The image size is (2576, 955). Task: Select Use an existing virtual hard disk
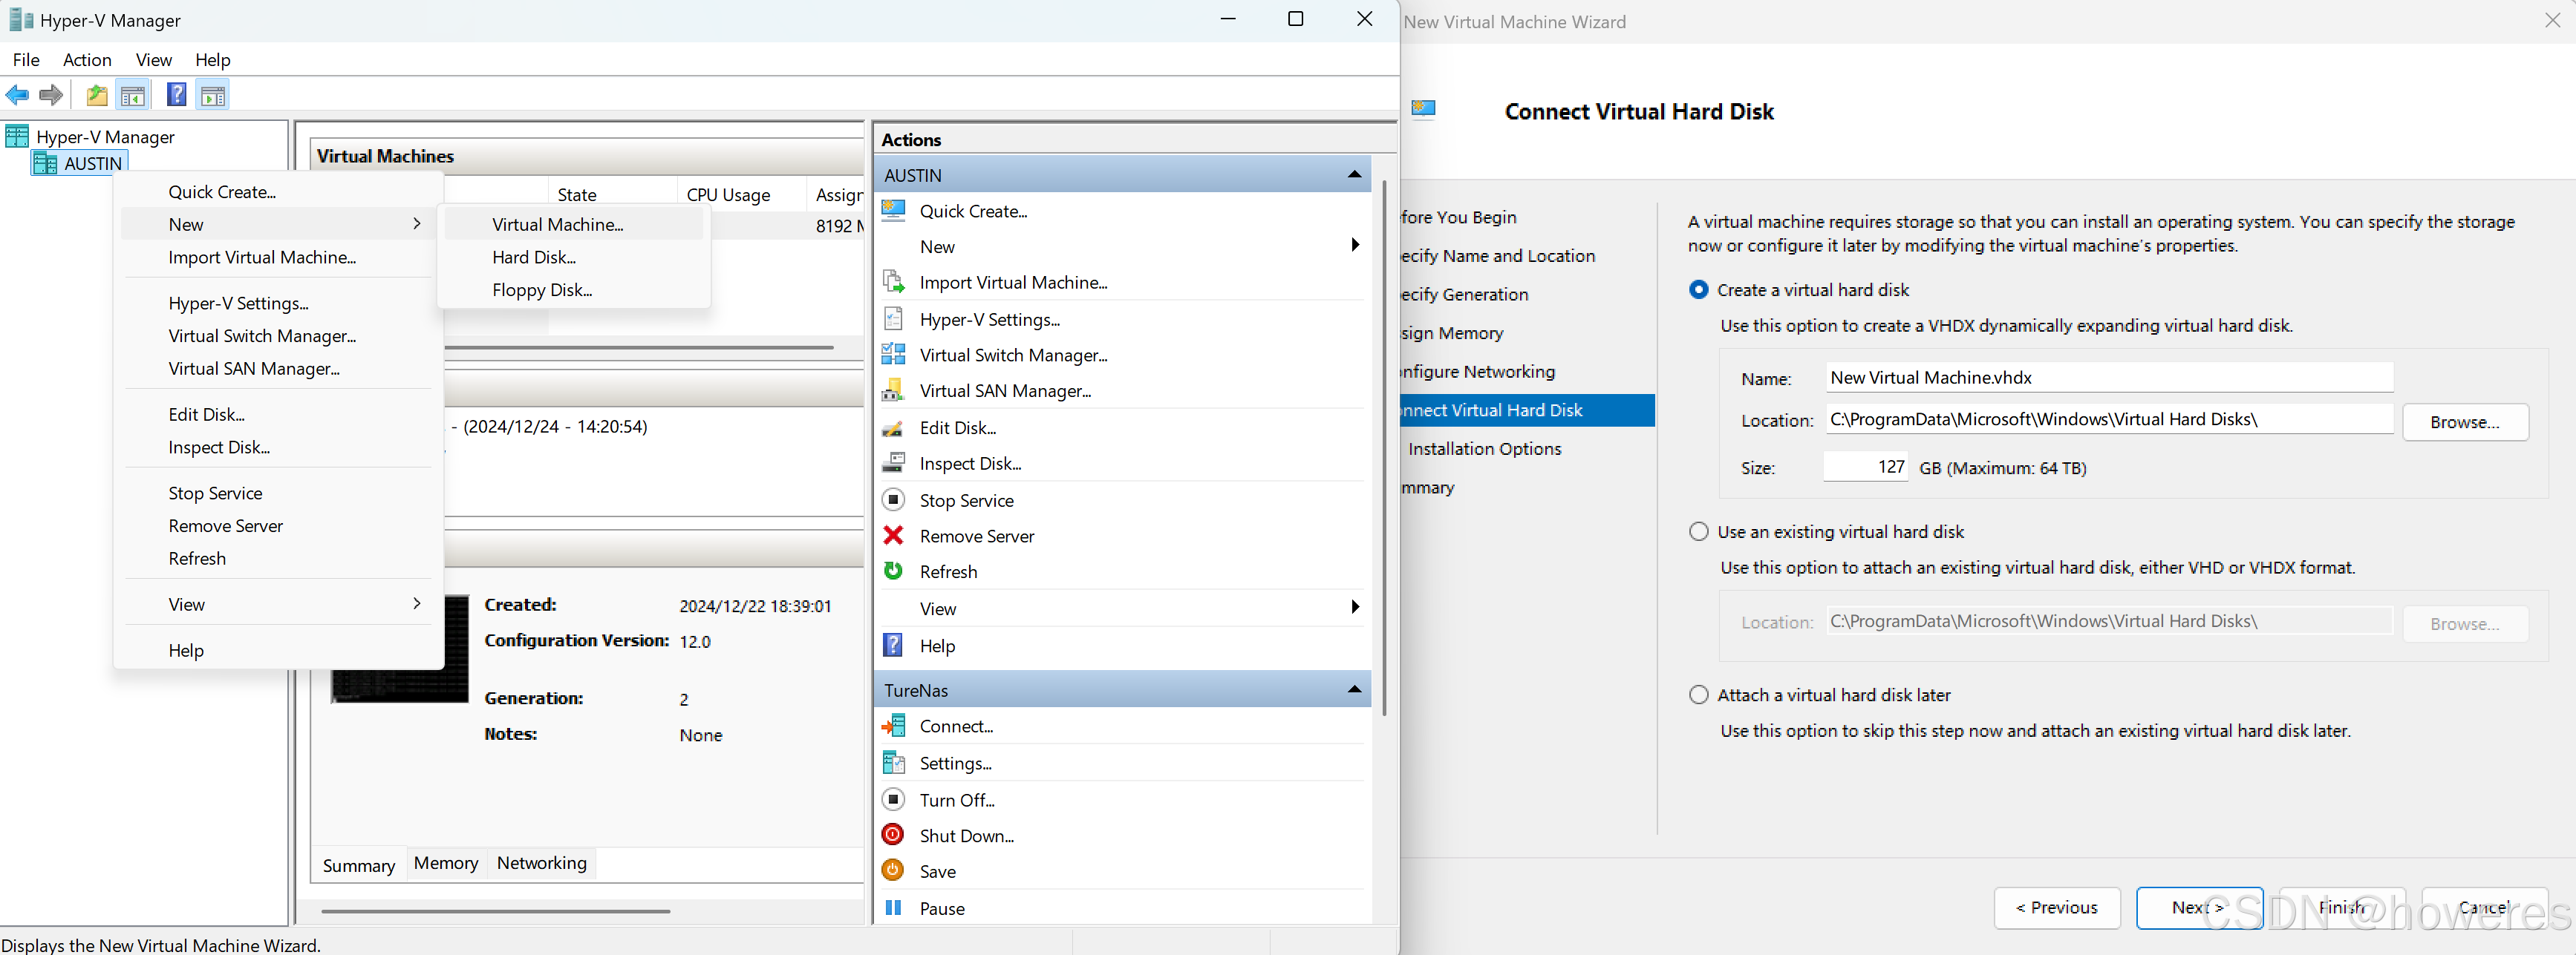click(x=1698, y=531)
